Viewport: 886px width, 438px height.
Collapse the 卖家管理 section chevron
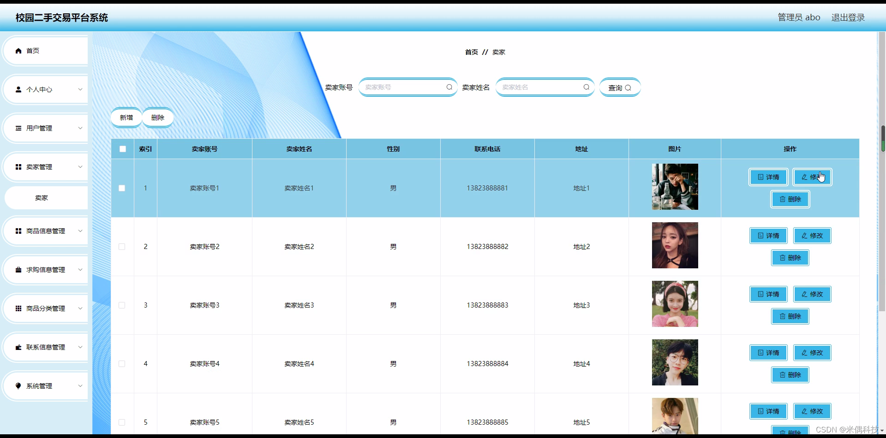coord(80,166)
